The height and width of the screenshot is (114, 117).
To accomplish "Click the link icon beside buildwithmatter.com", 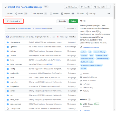I will click(x=81, y=47).
